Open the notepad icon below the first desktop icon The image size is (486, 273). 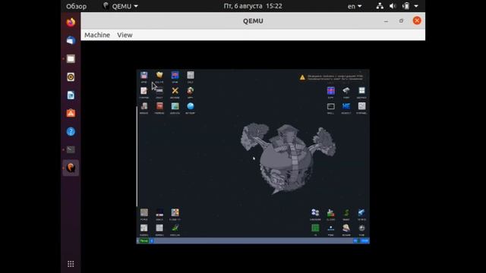tap(144, 91)
